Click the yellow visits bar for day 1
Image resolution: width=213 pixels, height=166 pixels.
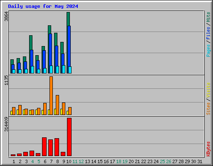11,113
